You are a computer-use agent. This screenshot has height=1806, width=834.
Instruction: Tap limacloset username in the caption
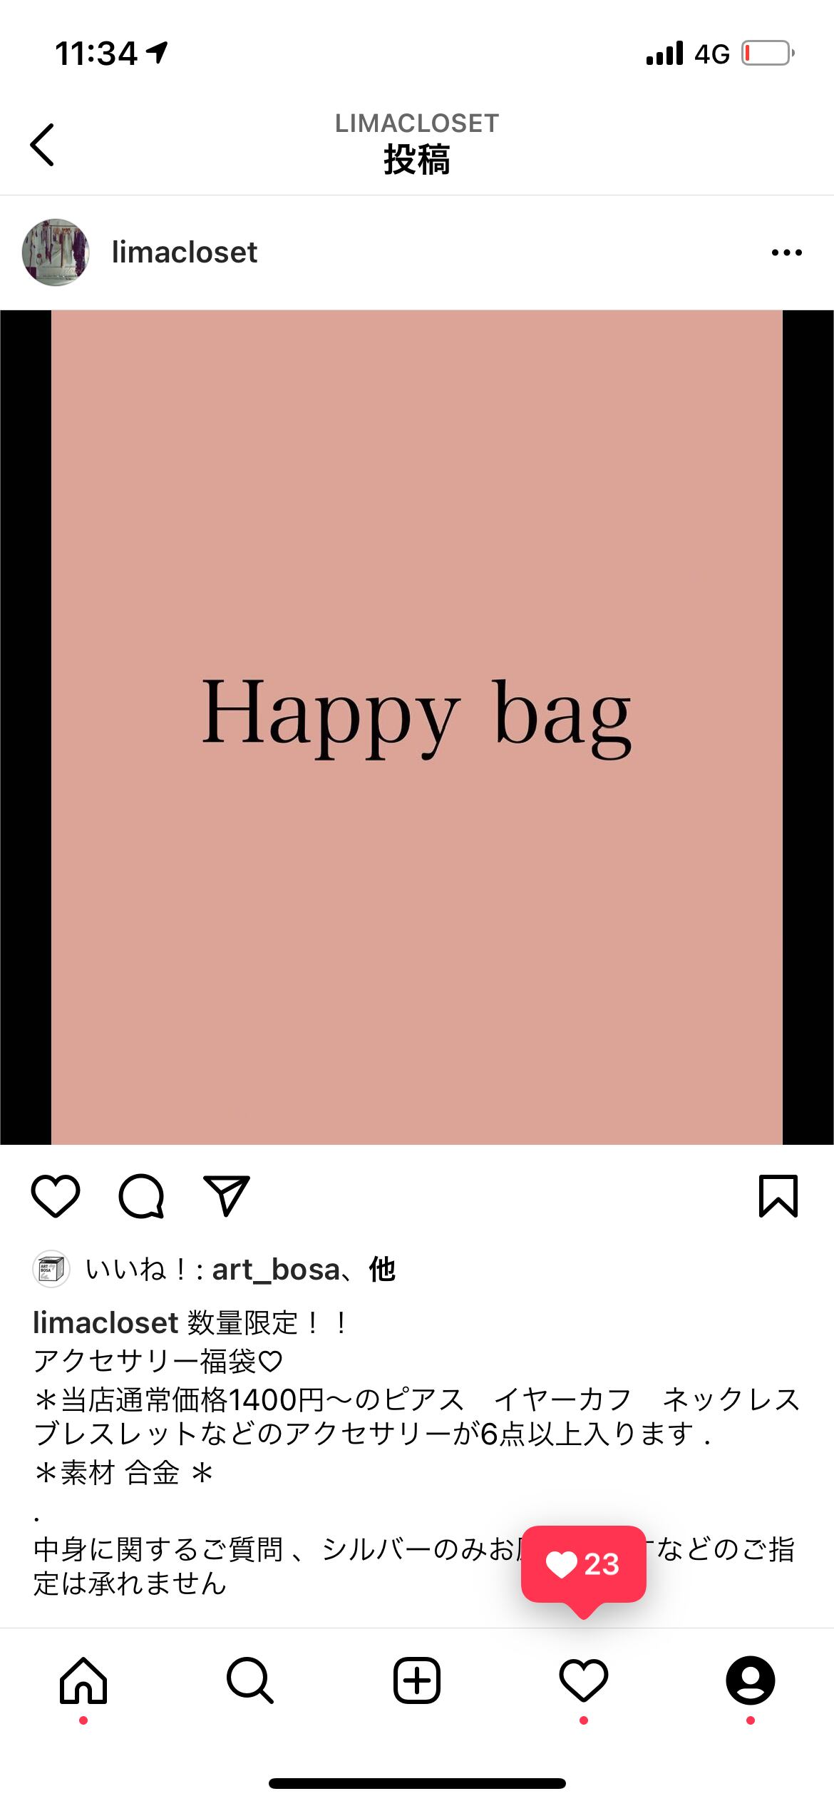pos(105,1323)
